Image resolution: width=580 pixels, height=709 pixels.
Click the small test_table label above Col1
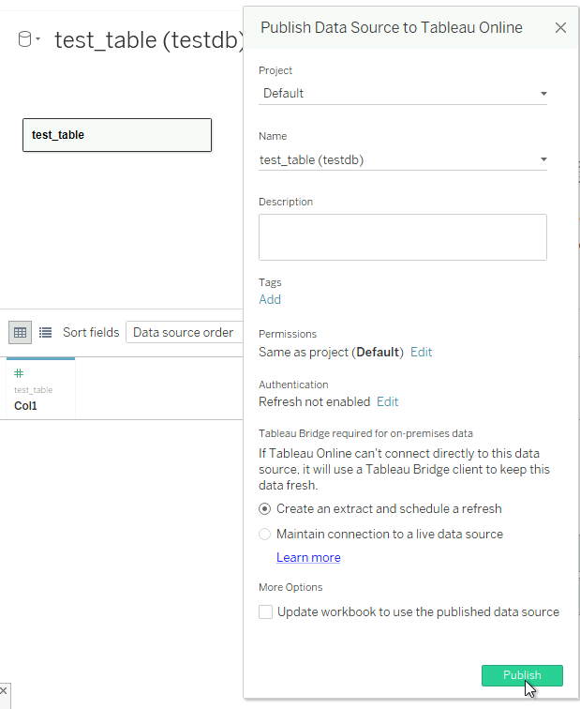[33, 390]
